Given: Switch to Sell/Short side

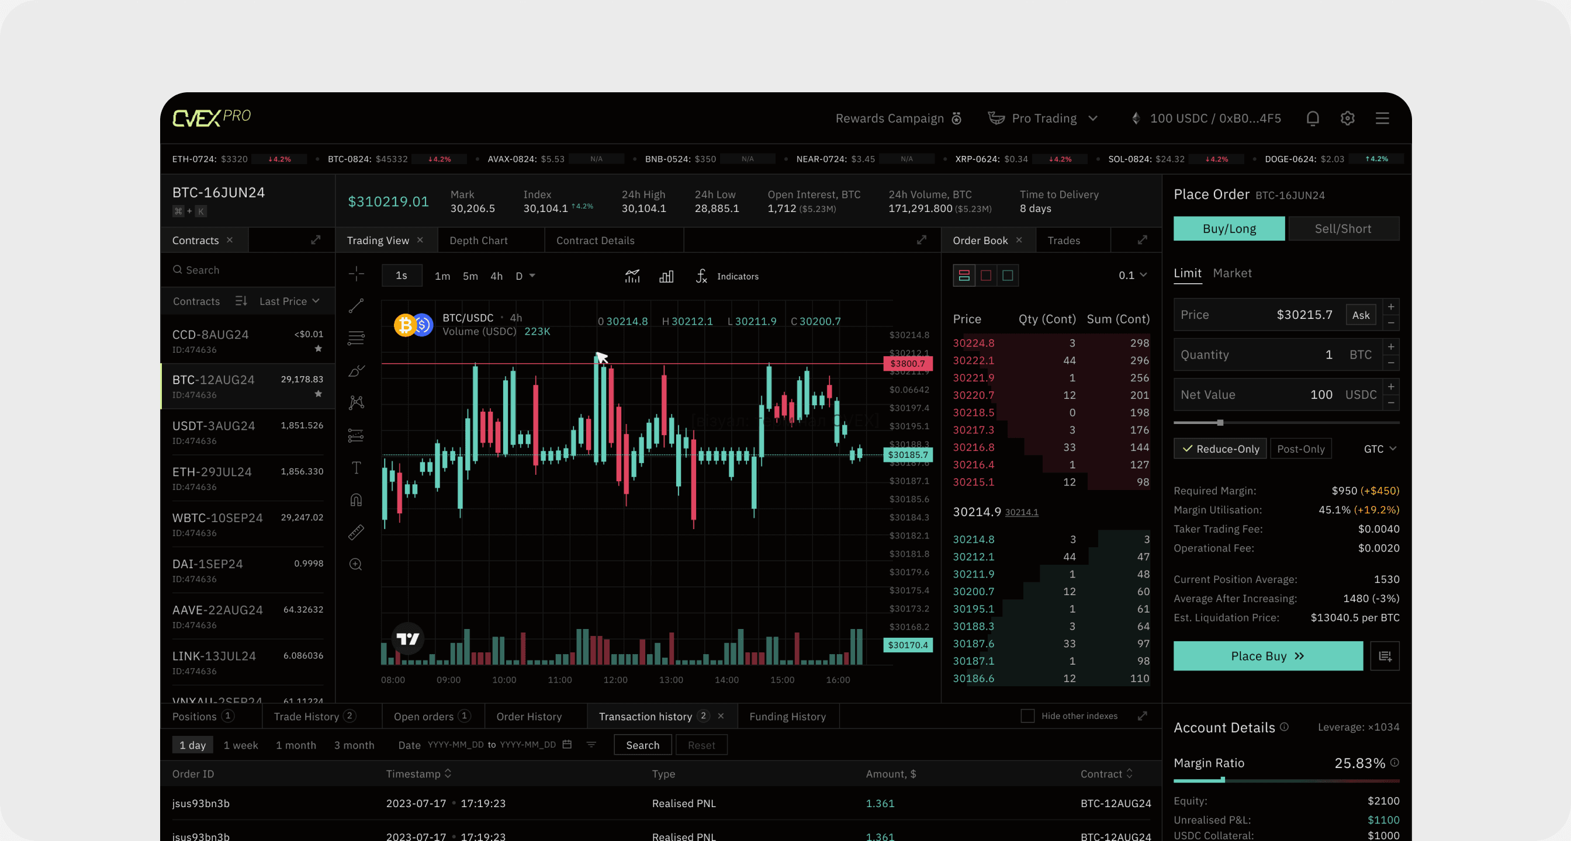Looking at the screenshot, I should [x=1343, y=228].
